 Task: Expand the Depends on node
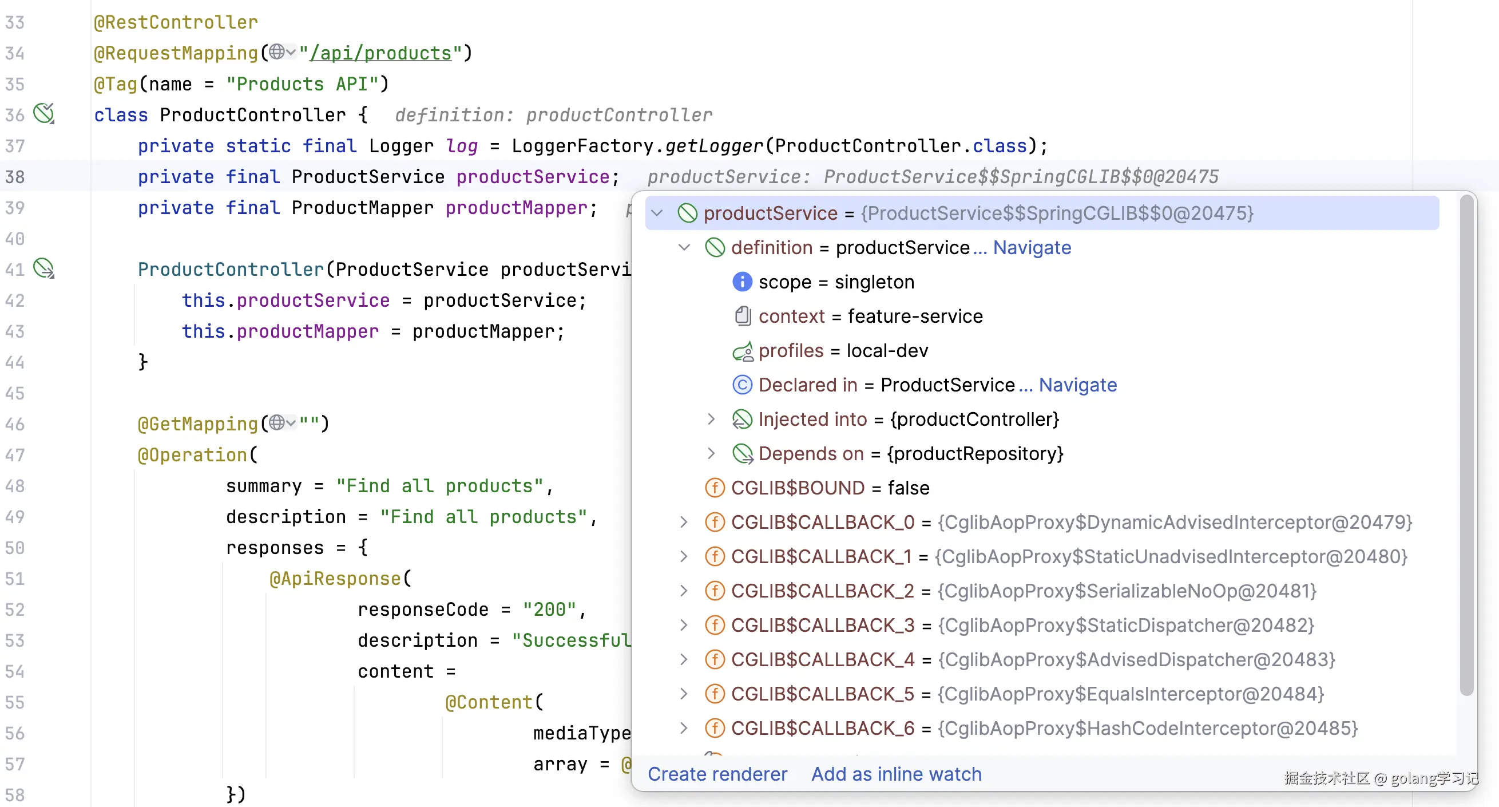click(x=711, y=453)
